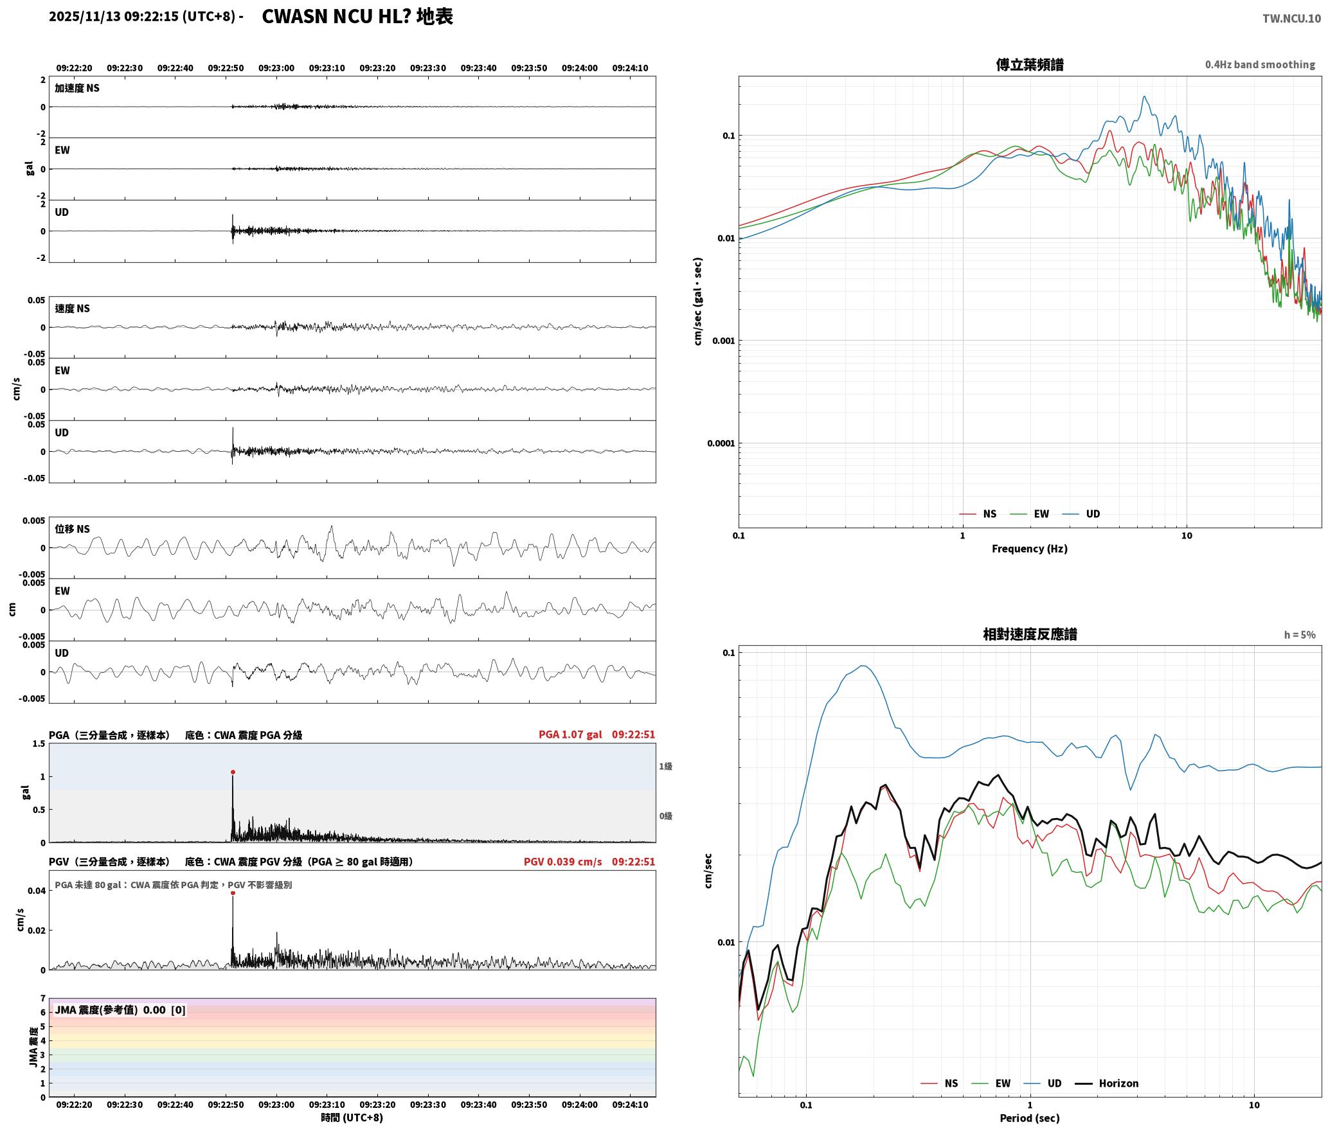Click the h = 5% damping label

pos(1300,634)
